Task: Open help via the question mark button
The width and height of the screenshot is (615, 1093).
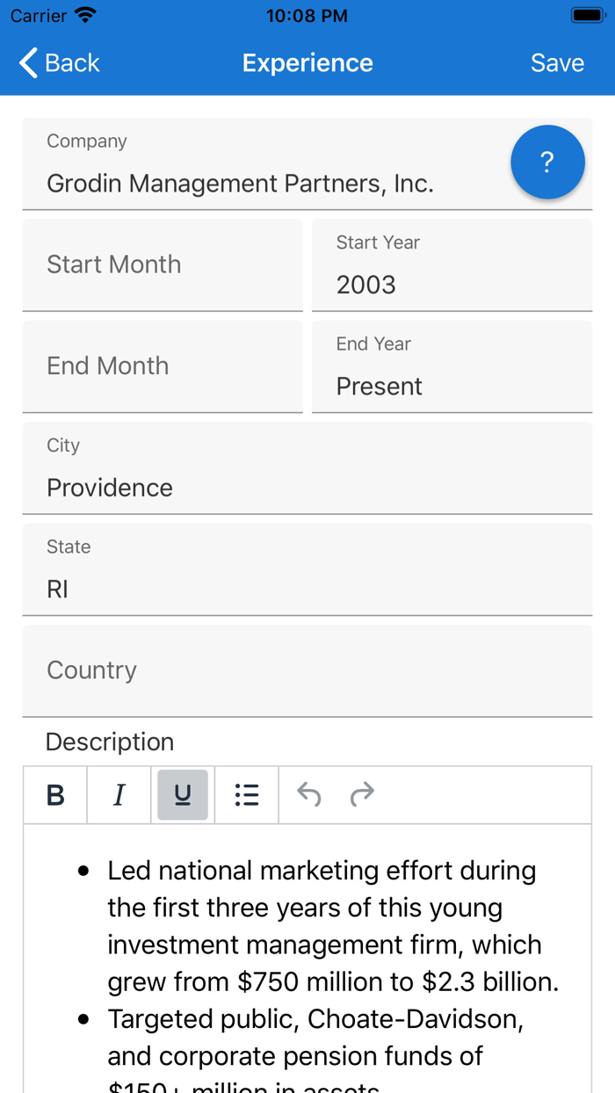Action: click(x=547, y=162)
